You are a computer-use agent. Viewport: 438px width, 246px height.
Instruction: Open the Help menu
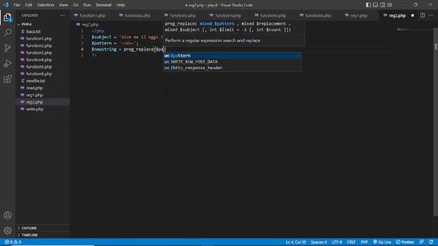pyautogui.click(x=120, y=5)
